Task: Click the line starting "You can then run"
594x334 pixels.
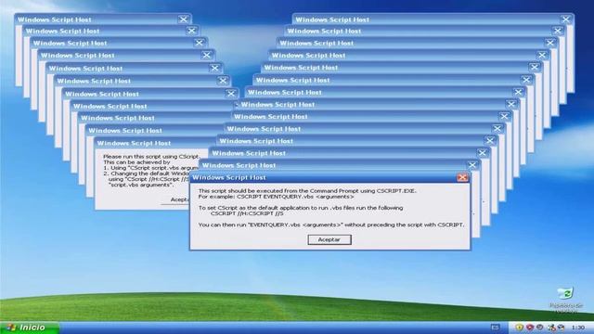Action: (x=331, y=225)
